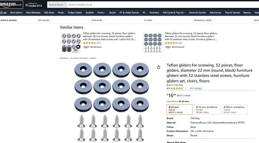
Task: Click the Amazon.co.uk logo
Action: tap(11, 5)
